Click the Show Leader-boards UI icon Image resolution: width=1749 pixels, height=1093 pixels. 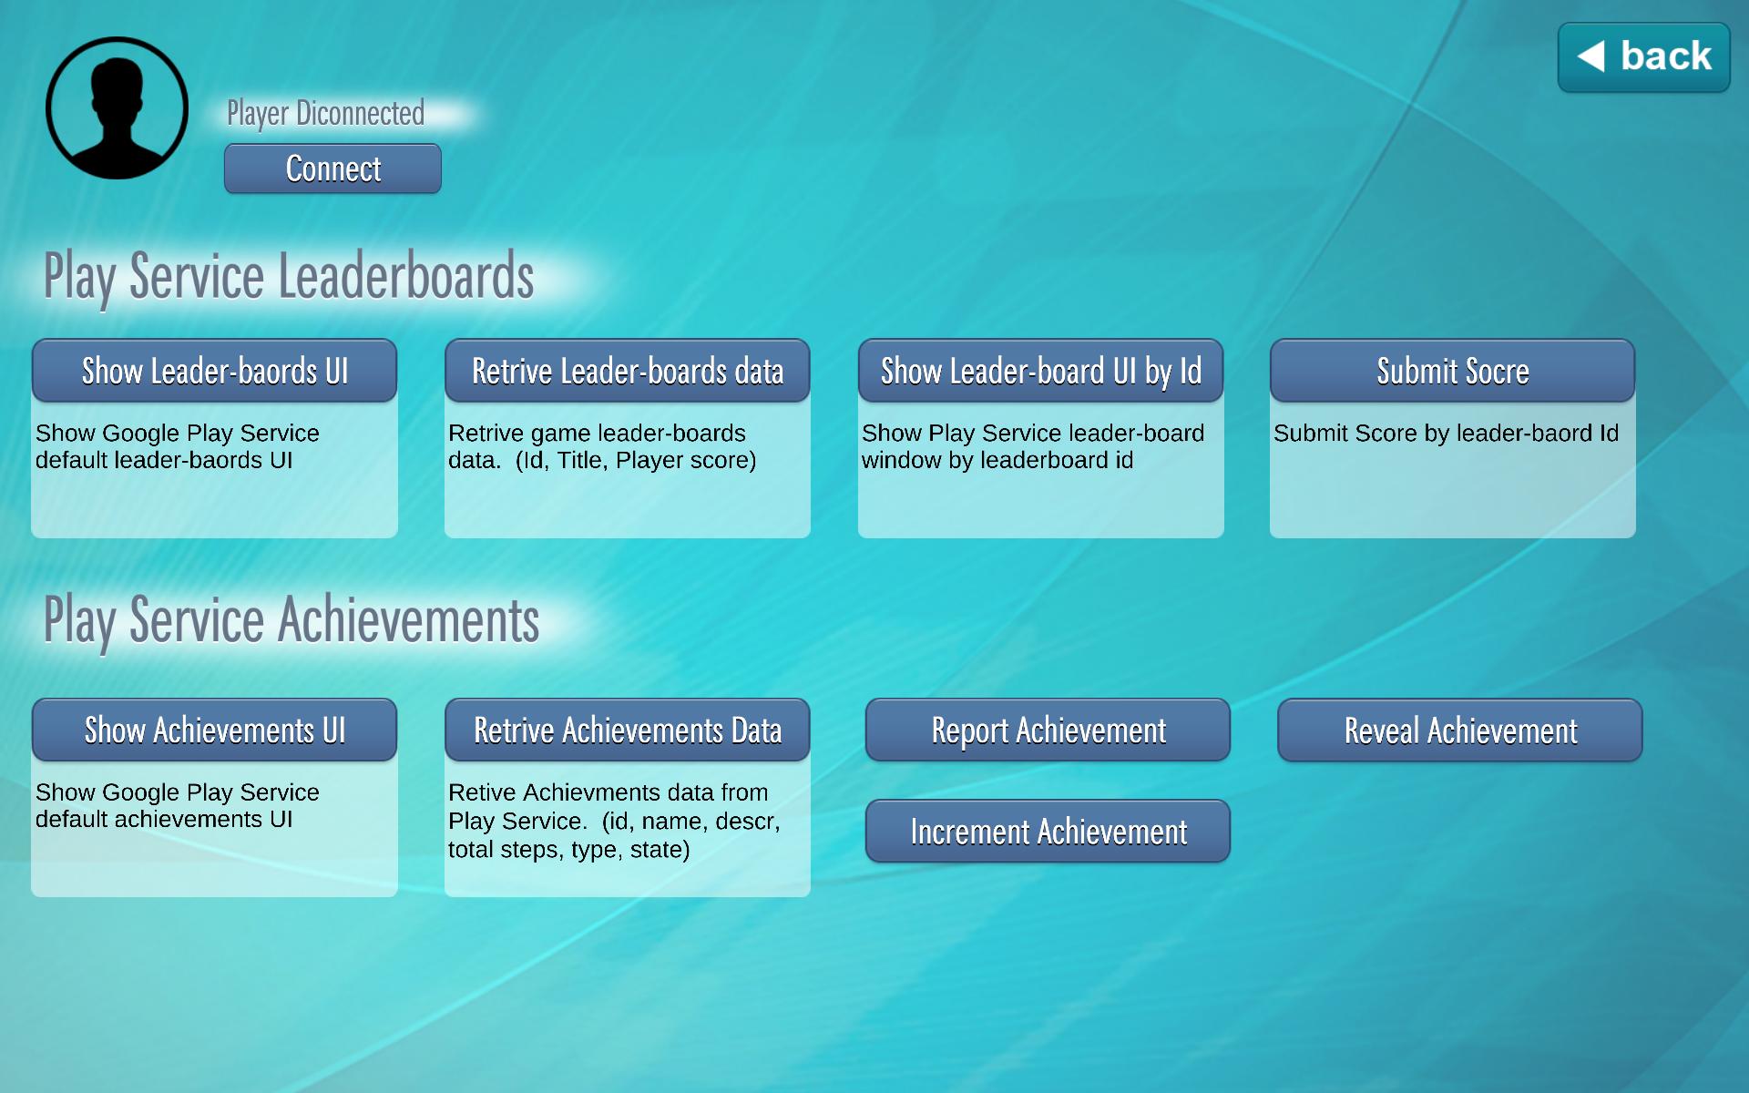[214, 372]
